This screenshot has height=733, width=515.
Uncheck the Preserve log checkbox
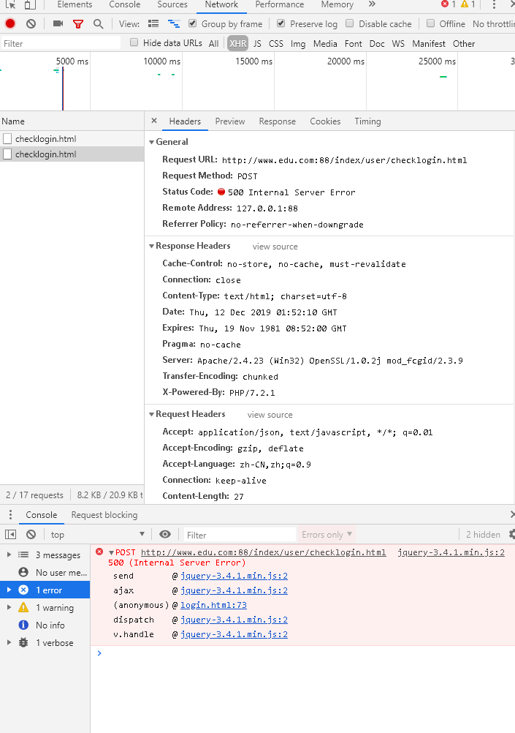click(x=281, y=23)
